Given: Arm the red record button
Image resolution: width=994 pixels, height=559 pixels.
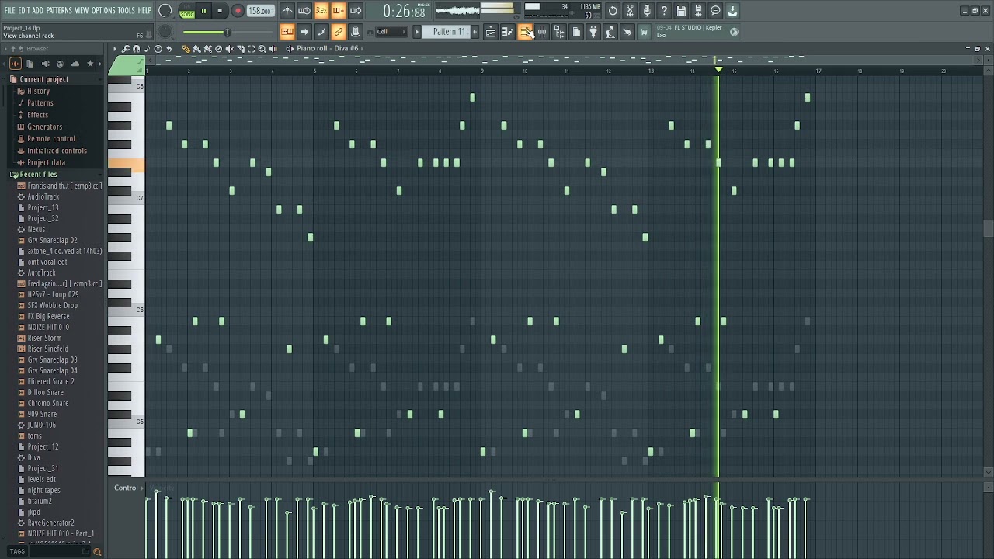Looking at the screenshot, I should tap(238, 11).
